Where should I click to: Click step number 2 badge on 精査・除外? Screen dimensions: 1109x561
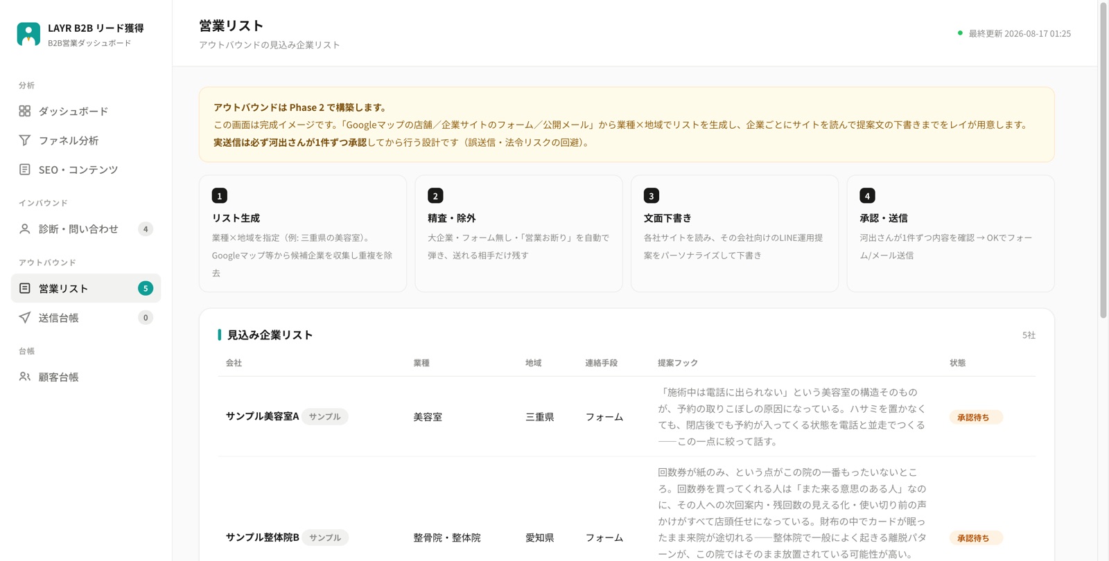click(435, 196)
